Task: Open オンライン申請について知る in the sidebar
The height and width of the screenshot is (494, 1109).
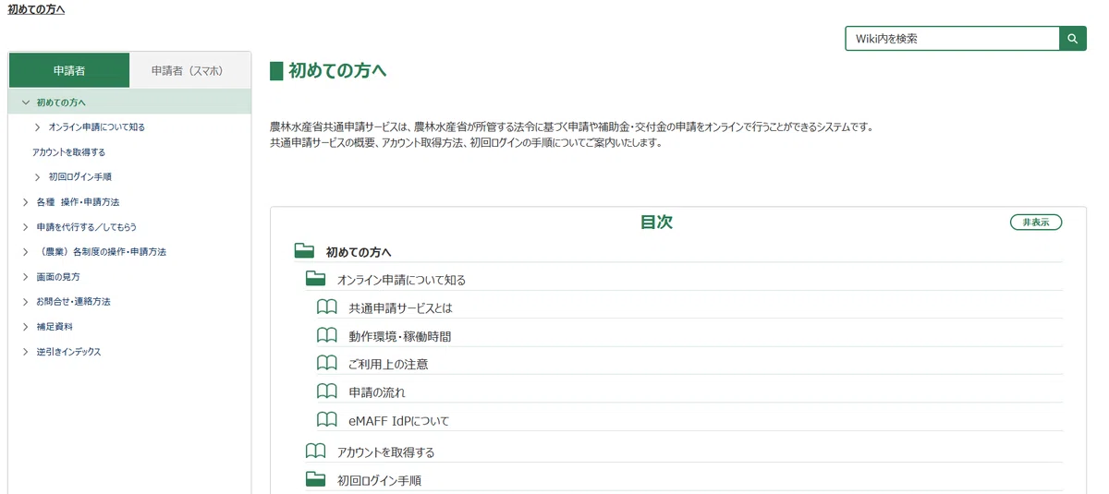Action: (96, 127)
